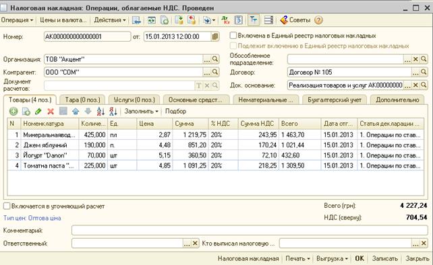Expand the Операция dropdown menu
Image resolution: width=433 pixels, height=265 pixels.
17,20
